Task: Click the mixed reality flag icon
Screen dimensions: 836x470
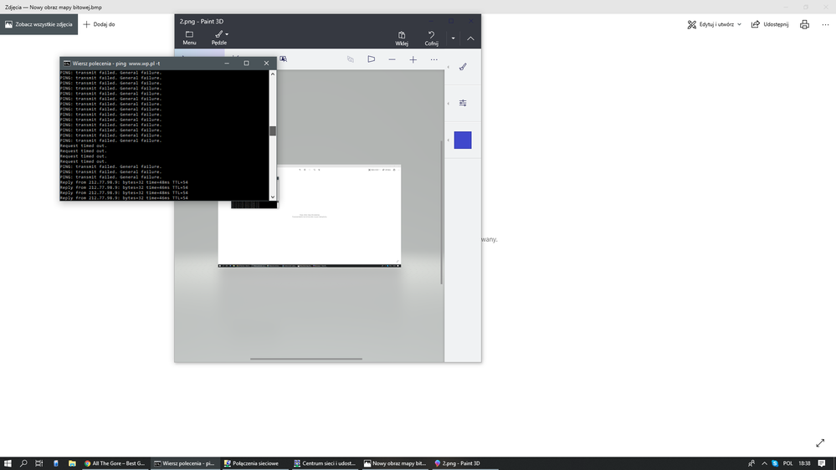Action: (x=371, y=59)
